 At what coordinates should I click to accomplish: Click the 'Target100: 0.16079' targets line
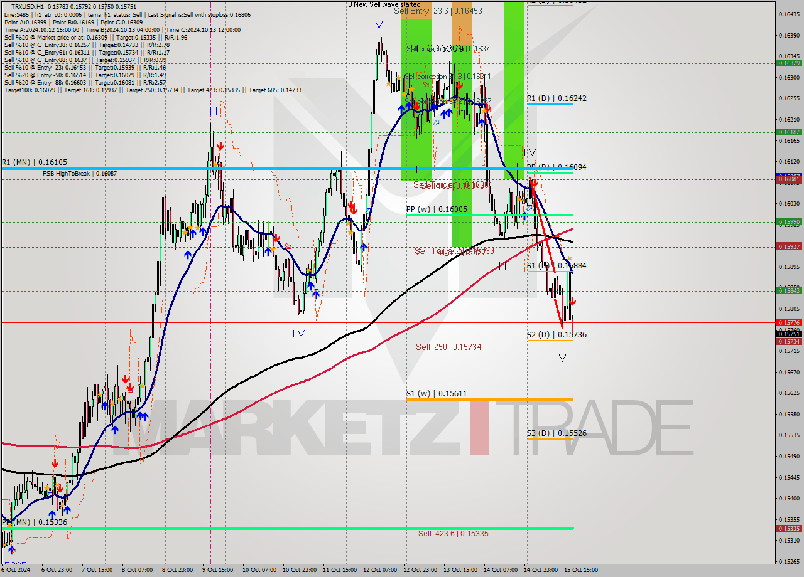point(153,90)
